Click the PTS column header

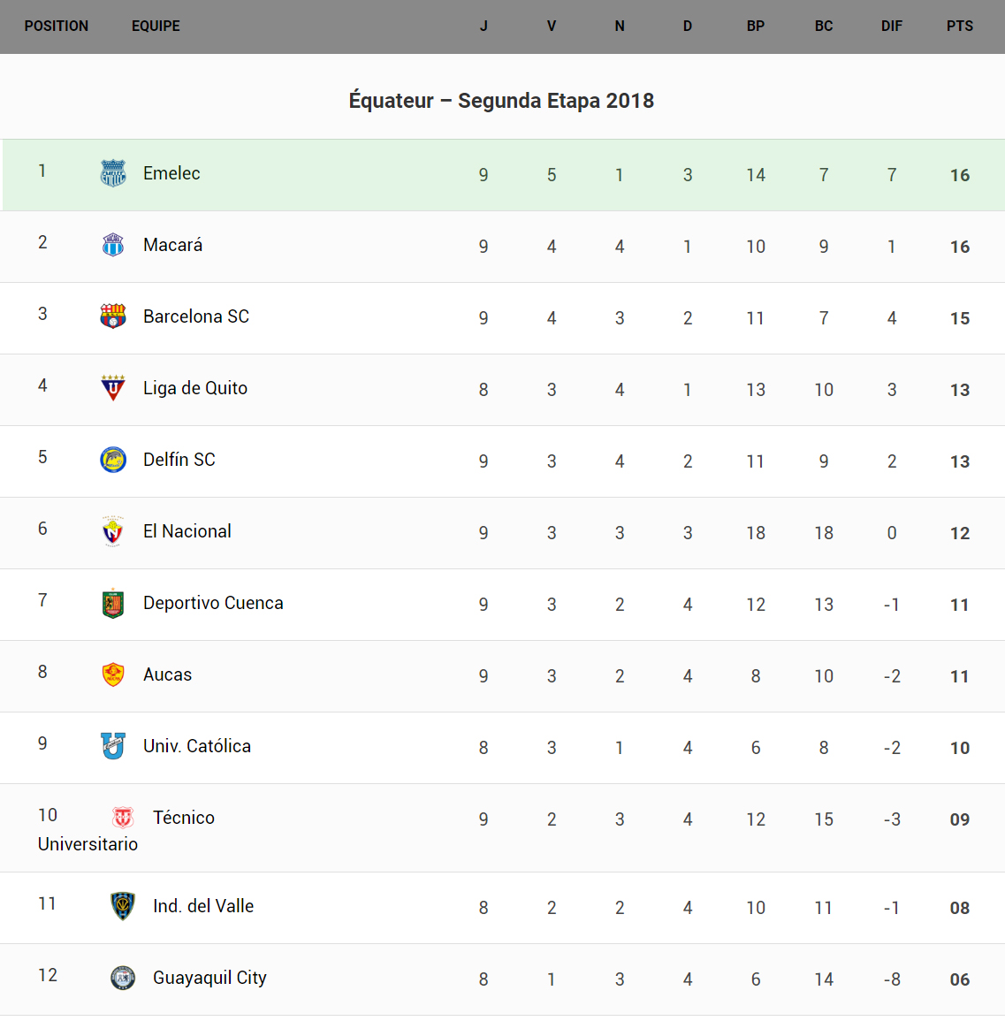(960, 27)
